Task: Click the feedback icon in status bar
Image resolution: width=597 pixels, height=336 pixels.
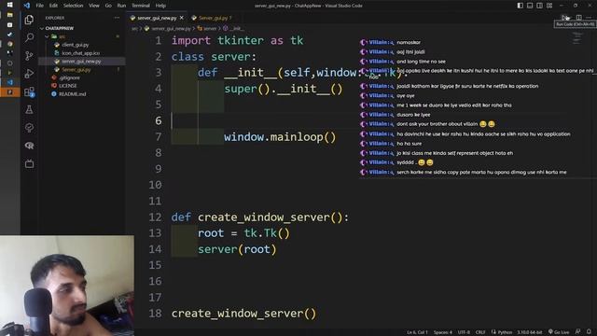Action: pyautogui.click(x=578, y=332)
